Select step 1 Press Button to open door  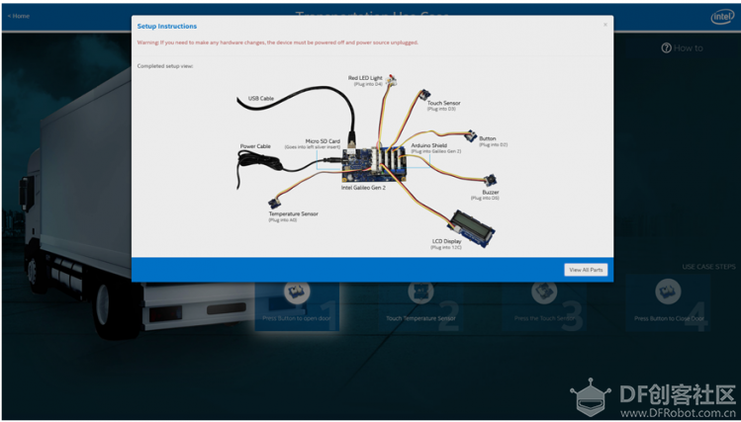coord(297,303)
